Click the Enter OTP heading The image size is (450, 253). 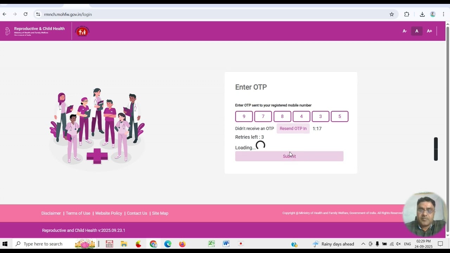click(251, 87)
